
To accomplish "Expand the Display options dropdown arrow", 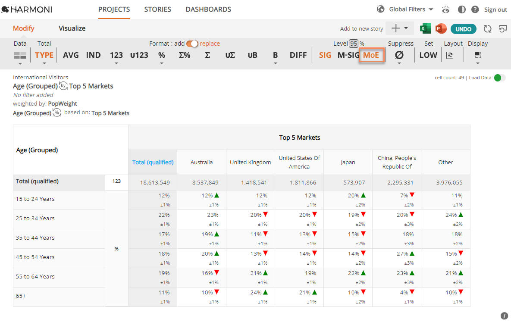I will (478, 63).
